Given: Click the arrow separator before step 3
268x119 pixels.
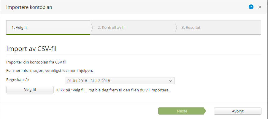Looking at the screenshot, I should pos(176,28).
